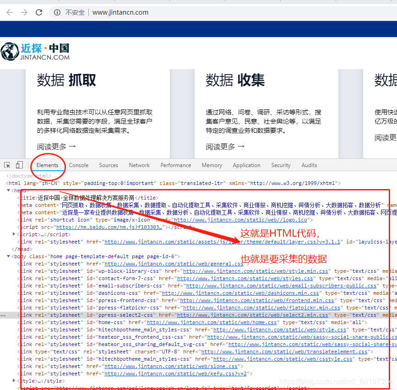397x390 pixels.
Task: Open the Performance tab
Action: click(176, 165)
